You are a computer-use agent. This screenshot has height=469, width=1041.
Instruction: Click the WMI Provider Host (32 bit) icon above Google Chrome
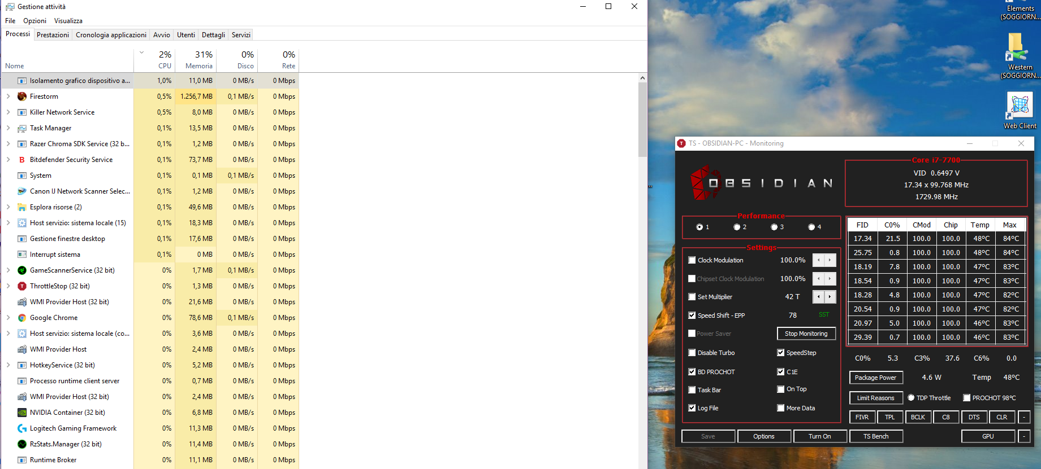[x=22, y=302]
